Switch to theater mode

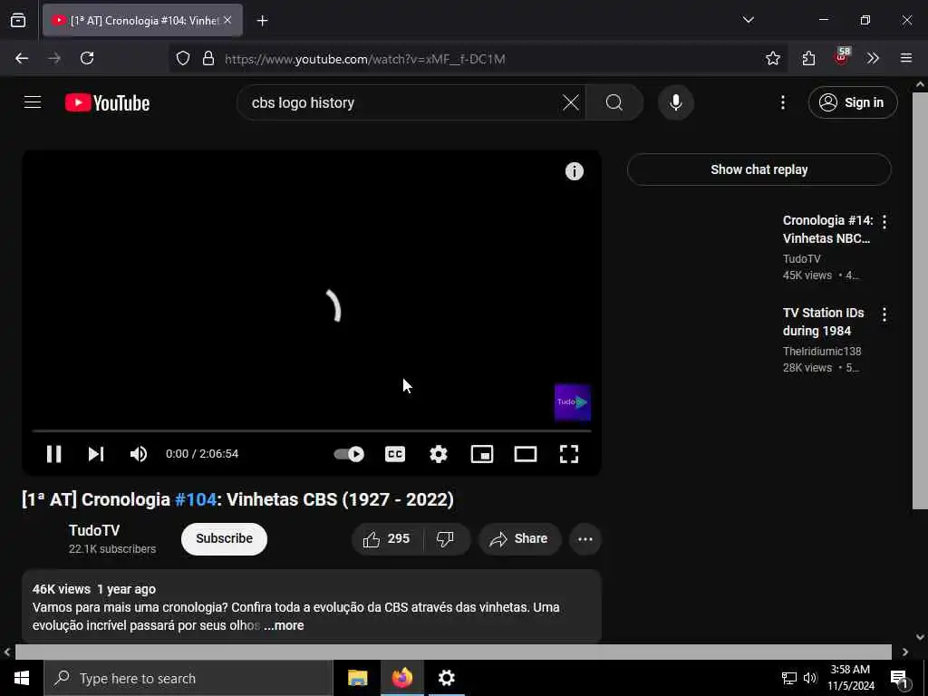coord(526,454)
